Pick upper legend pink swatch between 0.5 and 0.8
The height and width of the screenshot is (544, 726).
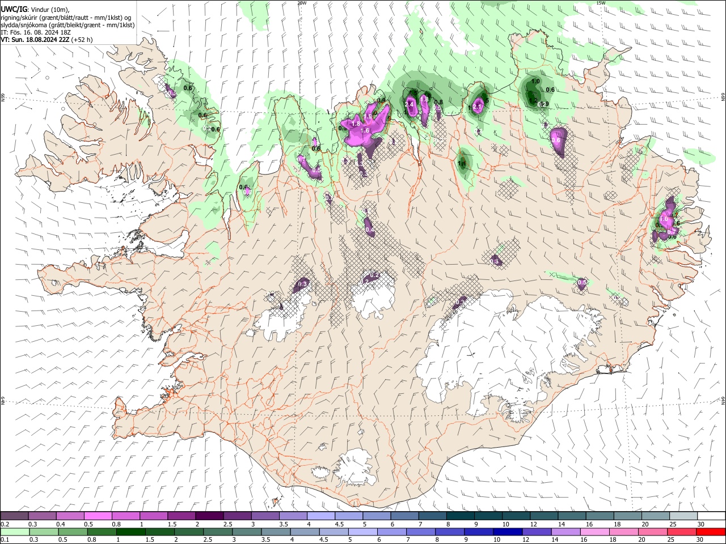pos(98,516)
